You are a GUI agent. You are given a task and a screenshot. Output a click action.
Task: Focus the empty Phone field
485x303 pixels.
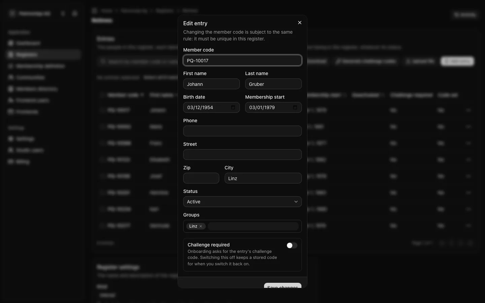[243, 131]
